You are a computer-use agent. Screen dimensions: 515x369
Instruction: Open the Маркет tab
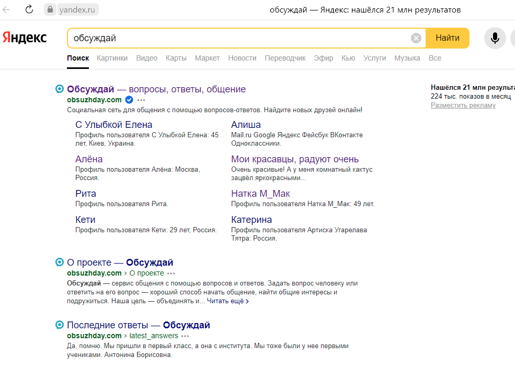pos(207,58)
